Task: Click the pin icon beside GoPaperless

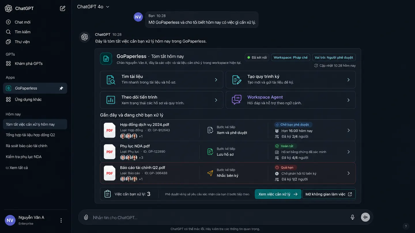Action: pyautogui.click(x=61, y=88)
